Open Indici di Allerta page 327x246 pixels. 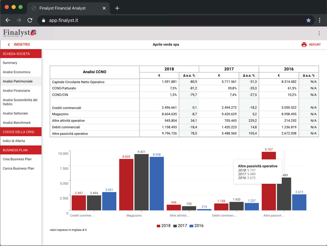(x=14, y=141)
